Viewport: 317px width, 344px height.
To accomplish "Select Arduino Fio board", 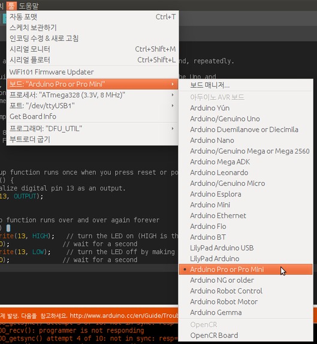I will 246,226.
